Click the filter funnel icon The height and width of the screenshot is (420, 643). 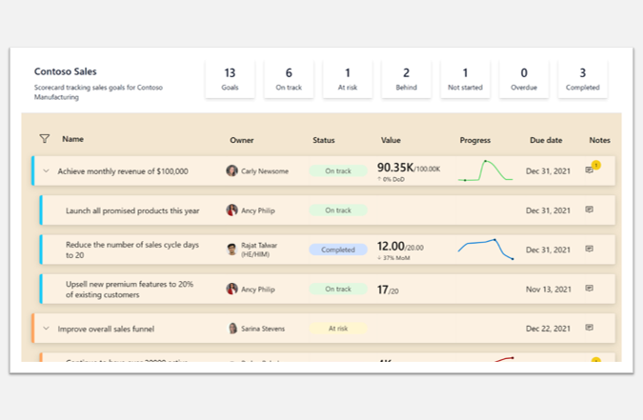pos(45,139)
